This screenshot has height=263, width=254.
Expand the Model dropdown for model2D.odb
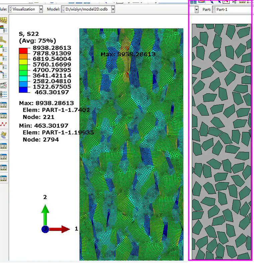pos(113,9)
